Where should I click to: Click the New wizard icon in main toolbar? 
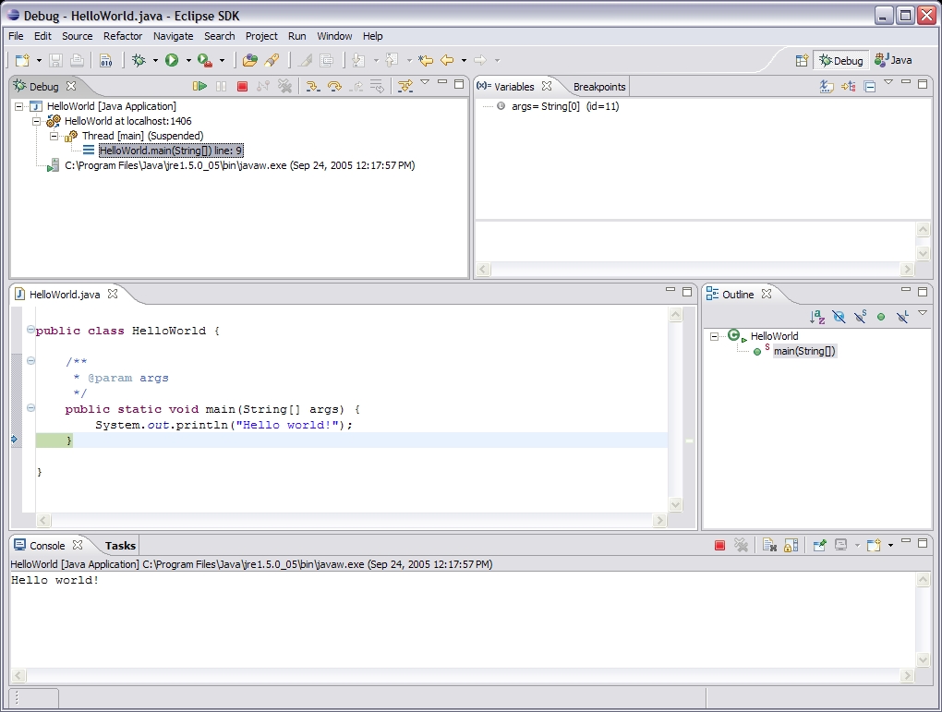point(22,60)
